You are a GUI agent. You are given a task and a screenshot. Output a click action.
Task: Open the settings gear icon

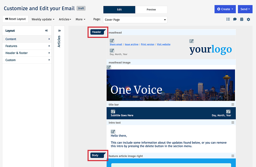tap(248, 19)
